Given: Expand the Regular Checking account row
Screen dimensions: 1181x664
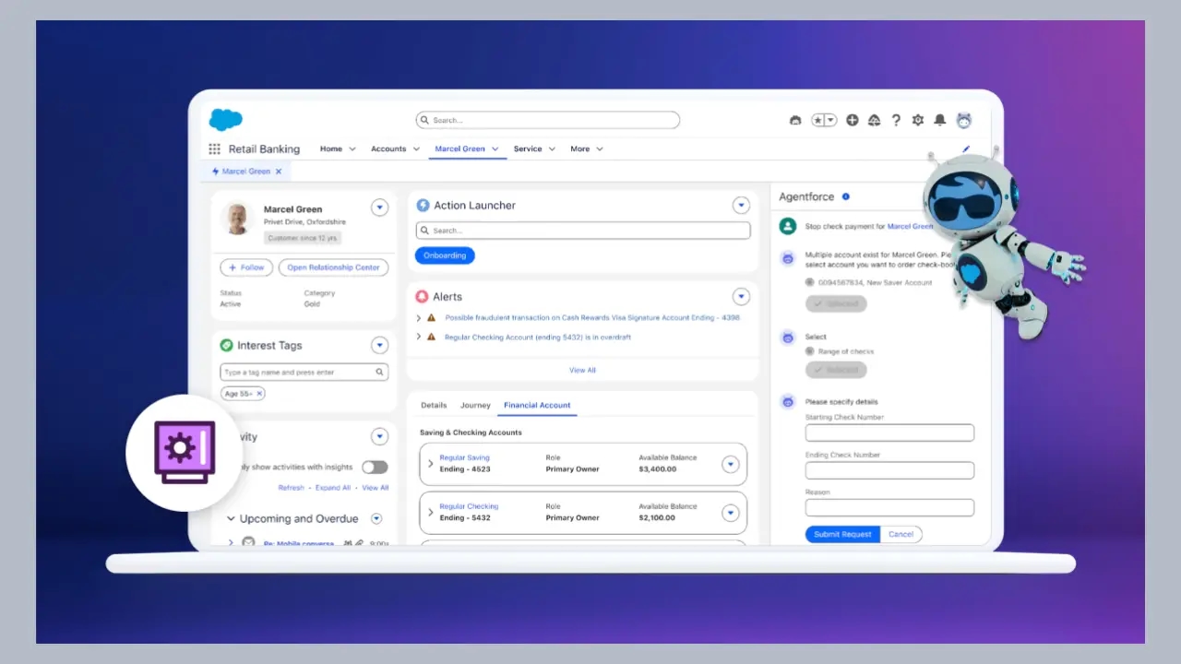Looking at the screenshot, I should [x=431, y=512].
